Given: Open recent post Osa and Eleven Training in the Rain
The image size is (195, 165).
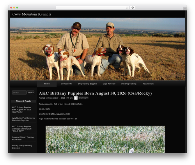Looking at the screenshot, I should tap(23, 138).
